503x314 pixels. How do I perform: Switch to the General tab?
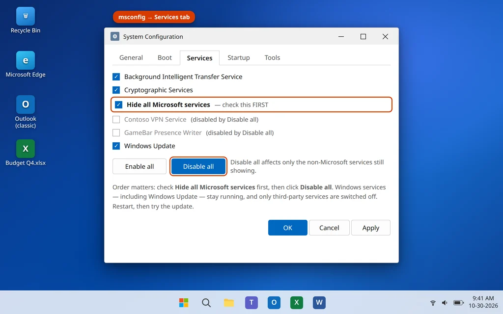[131, 58]
